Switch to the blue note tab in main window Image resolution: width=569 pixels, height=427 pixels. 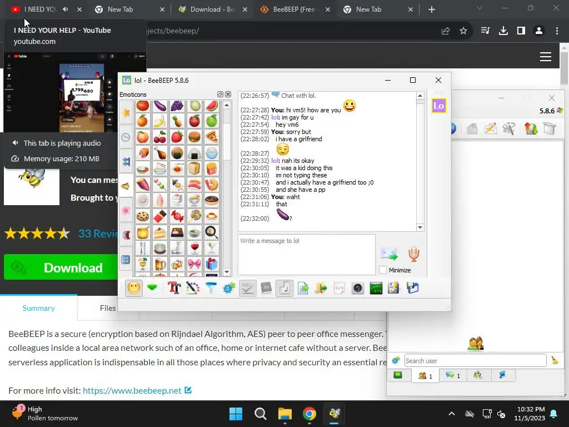point(502,375)
